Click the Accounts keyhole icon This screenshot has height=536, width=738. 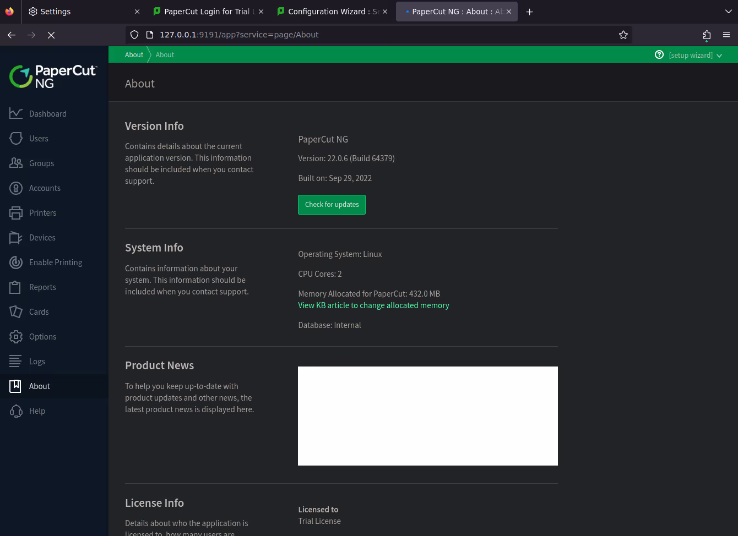click(x=16, y=188)
